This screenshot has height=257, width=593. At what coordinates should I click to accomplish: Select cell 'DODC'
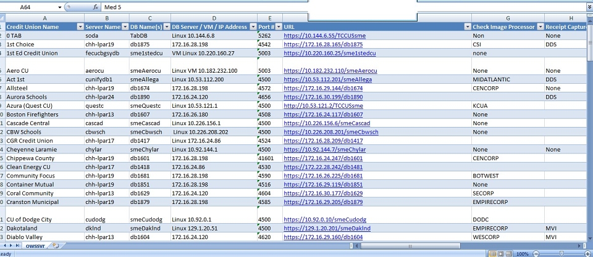coord(508,215)
